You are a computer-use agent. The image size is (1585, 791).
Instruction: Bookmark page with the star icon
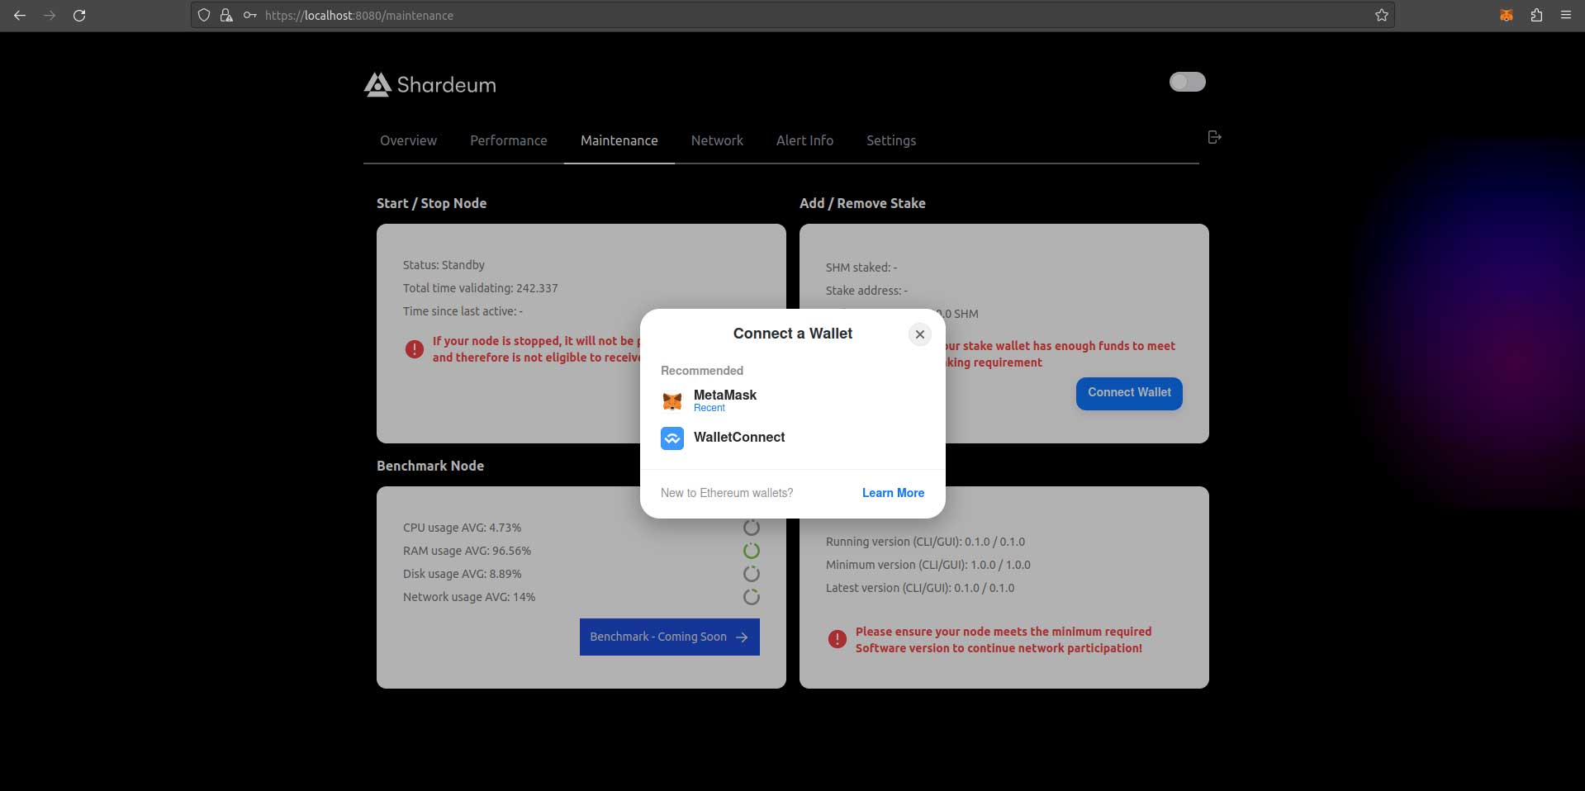click(1381, 16)
